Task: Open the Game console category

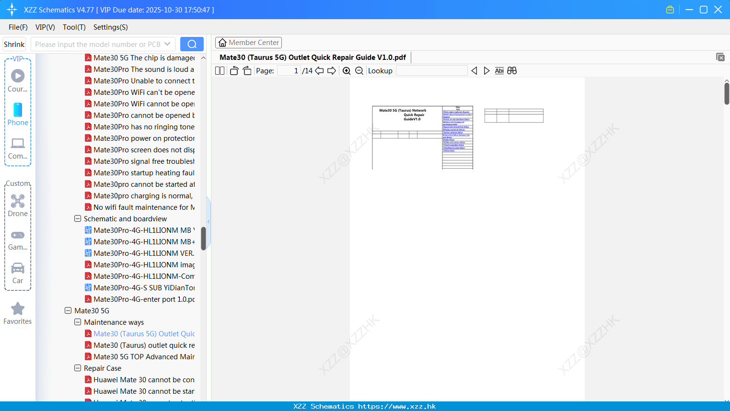Action: 18,240
